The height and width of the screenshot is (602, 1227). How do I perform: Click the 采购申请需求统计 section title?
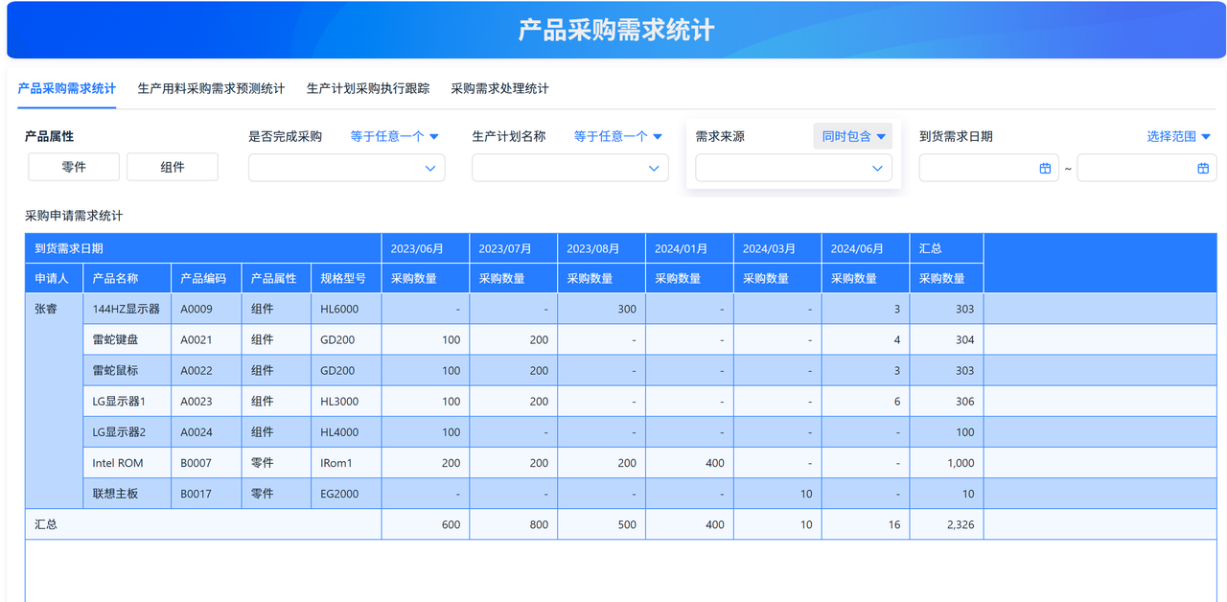[74, 216]
